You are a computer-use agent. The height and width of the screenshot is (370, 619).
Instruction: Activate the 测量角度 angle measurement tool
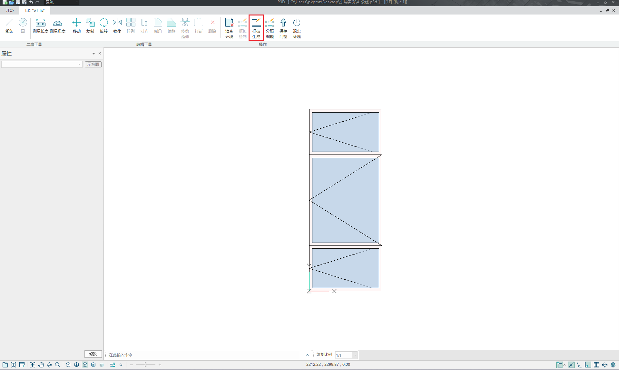coord(58,26)
